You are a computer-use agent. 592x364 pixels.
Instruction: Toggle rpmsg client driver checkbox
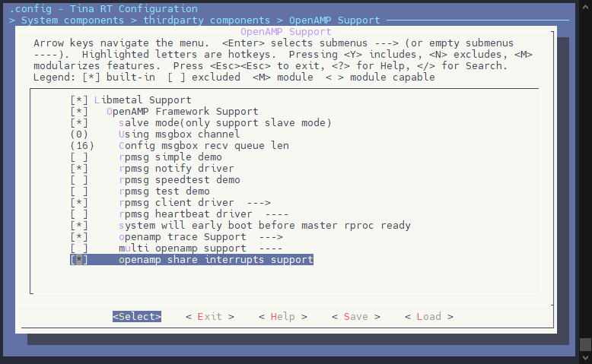pyautogui.click(x=79, y=203)
